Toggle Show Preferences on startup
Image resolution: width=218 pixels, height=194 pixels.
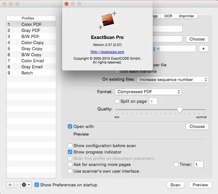(37, 185)
